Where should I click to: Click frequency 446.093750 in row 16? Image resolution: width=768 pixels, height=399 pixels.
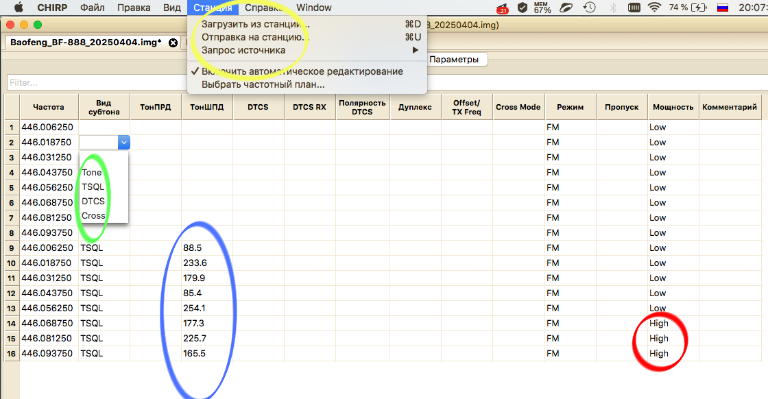[49, 354]
